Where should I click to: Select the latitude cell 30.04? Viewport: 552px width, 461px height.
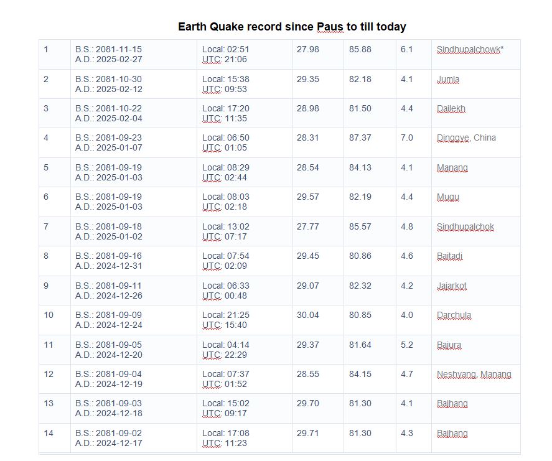point(307,315)
